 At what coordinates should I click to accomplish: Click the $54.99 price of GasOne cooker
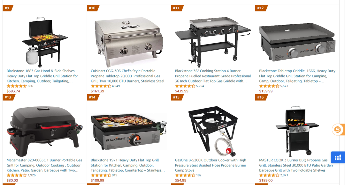180,181
